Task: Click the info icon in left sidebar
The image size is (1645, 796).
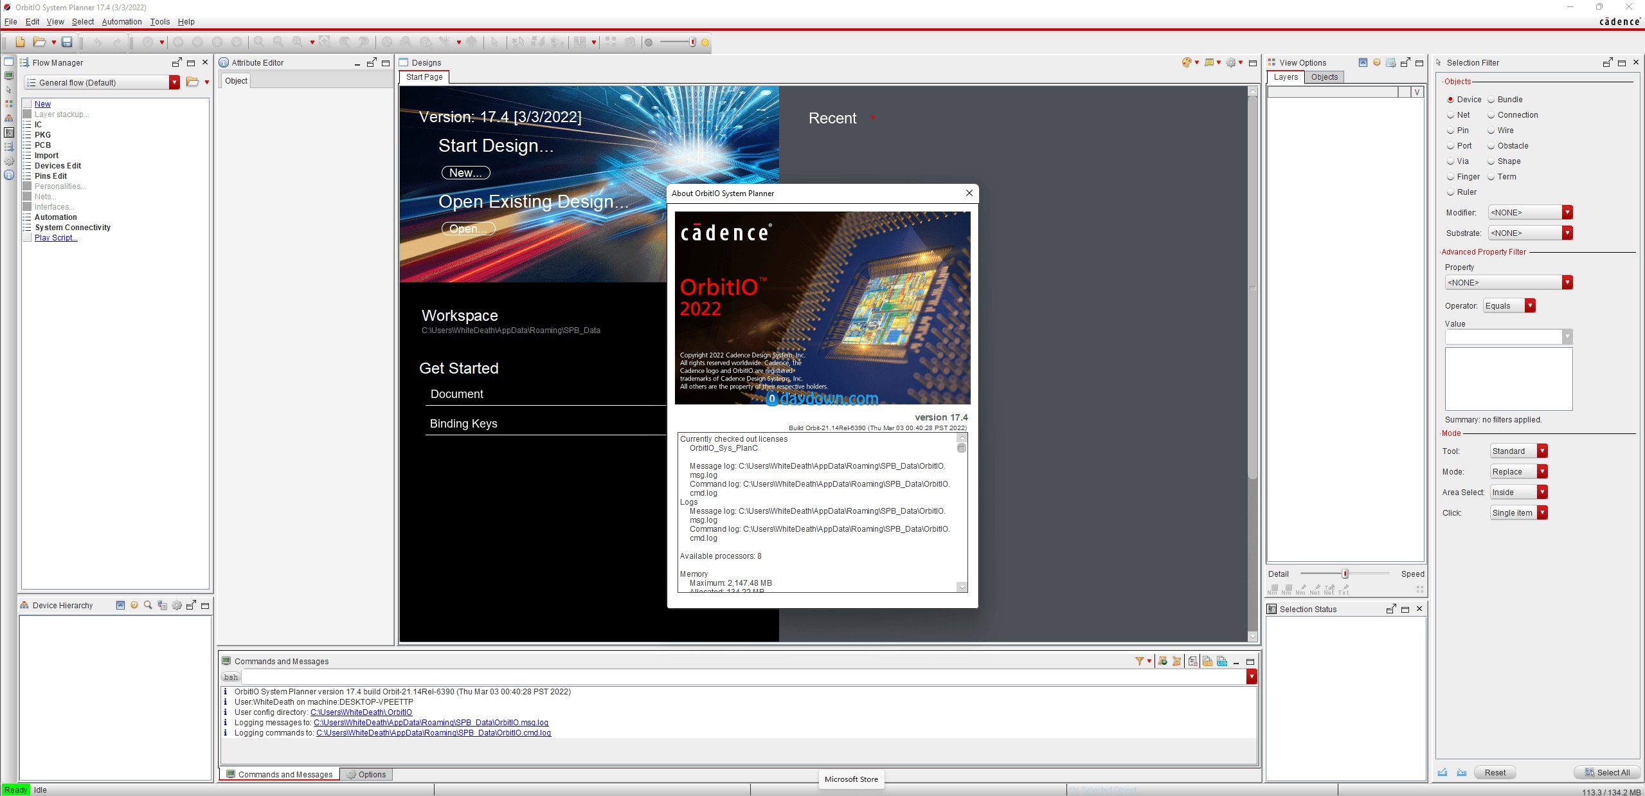Action: [x=9, y=175]
